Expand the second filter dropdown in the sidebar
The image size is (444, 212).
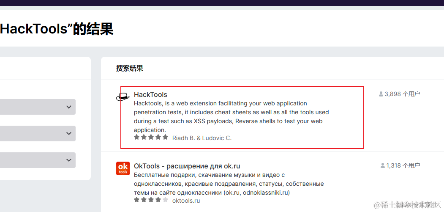tap(38, 133)
